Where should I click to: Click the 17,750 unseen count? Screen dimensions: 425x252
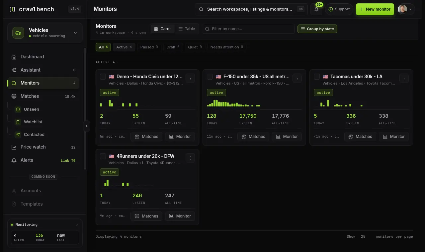tap(248, 116)
